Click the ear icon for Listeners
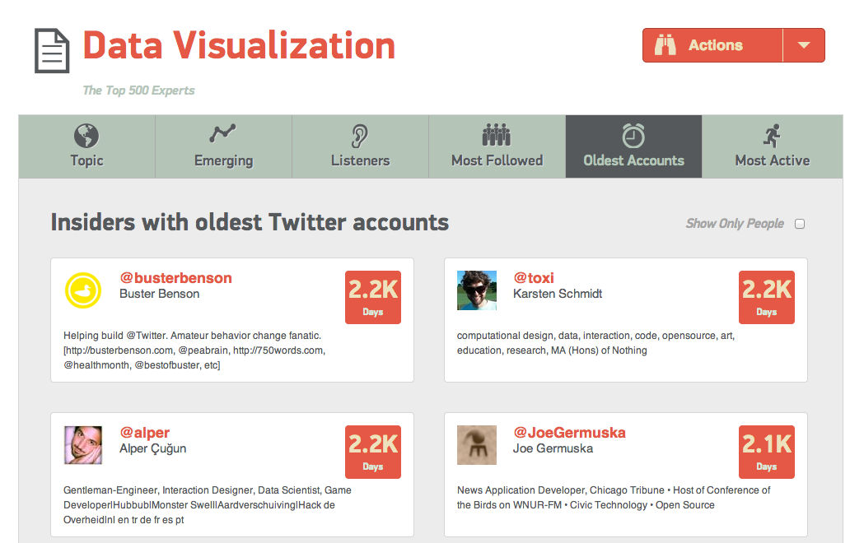The image size is (850, 543). [x=360, y=136]
